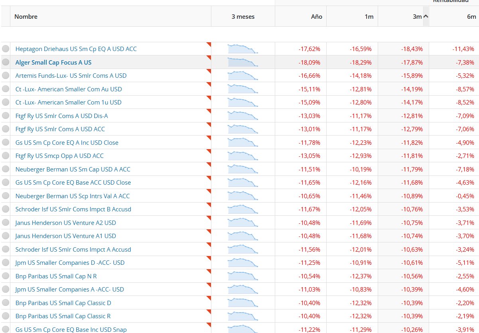Open Bnp Paribas US Small Cap Classic D link
This screenshot has height=333, width=479.
click(x=63, y=303)
